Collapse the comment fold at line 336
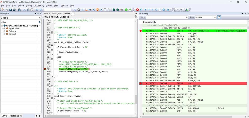The height and width of the screenshot is (118, 249). [x=52, y=86]
